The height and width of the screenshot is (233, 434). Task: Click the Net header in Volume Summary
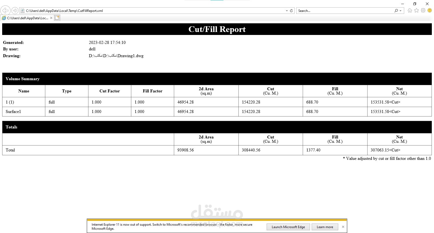click(x=400, y=91)
